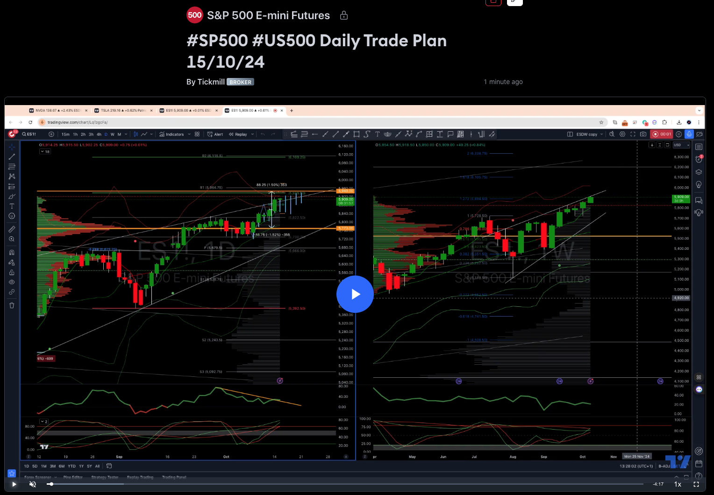Activate the zoom in tool
The height and width of the screenshot is (495, 714).
point(12,239)
